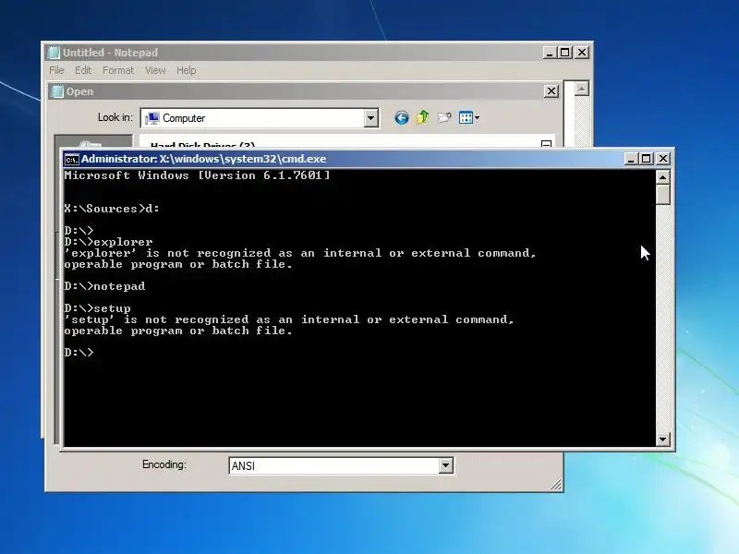The width and height of the screenshot is (739, 554).
Task: Open the View Menu icon in Open dialog
Action: click(x=469, y=117)
